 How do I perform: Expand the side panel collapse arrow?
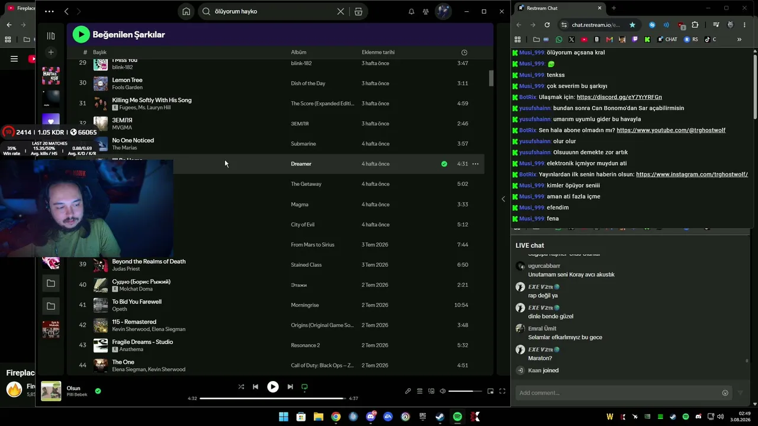(x=503, y=199)
